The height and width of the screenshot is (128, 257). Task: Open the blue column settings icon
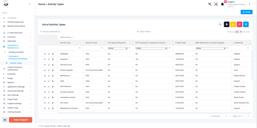(246, 24)
